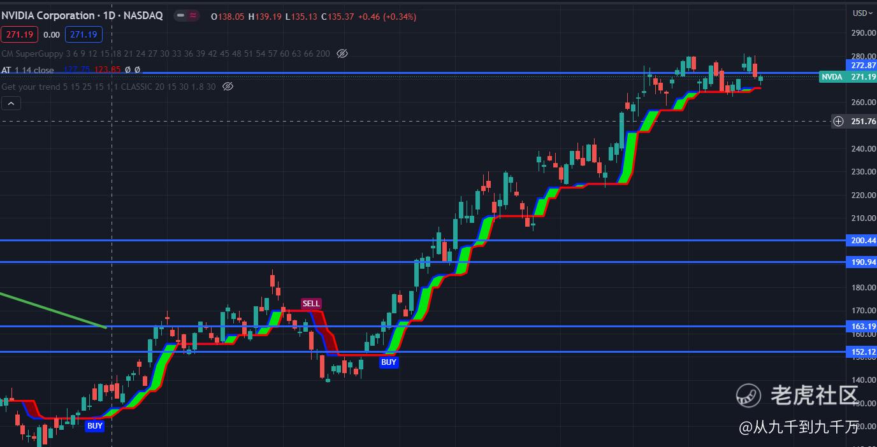
Task: Select the AT 1 14 close indicator legend
Action: click(27, 70)
